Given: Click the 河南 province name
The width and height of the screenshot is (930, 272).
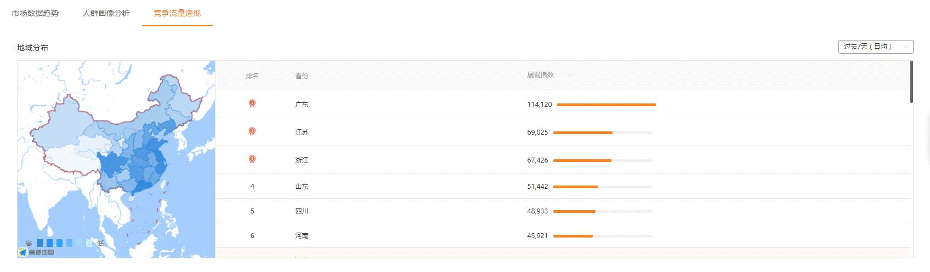Looking at the screenshot, I should [302, 236].
